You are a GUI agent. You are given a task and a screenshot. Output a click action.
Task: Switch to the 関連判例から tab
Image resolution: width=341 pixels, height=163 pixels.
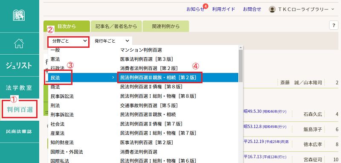click(x=166, y=26)
